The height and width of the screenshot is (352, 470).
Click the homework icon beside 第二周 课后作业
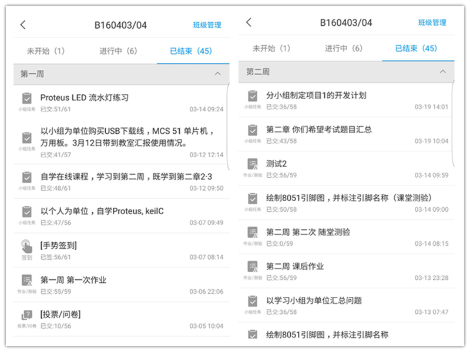[252, 266]
